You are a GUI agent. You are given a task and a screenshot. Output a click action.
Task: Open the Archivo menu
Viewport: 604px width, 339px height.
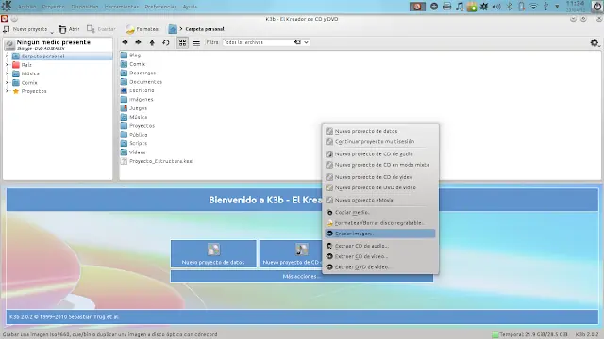pyautogui.click(x=26, y=7)
